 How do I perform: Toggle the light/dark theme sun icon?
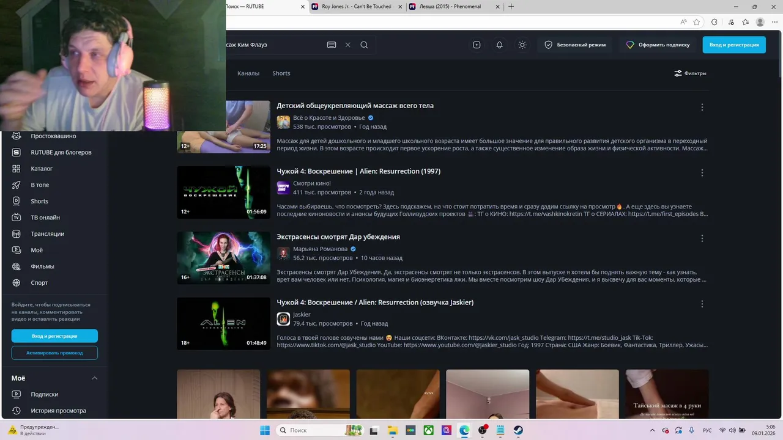[x=522, y=45]
